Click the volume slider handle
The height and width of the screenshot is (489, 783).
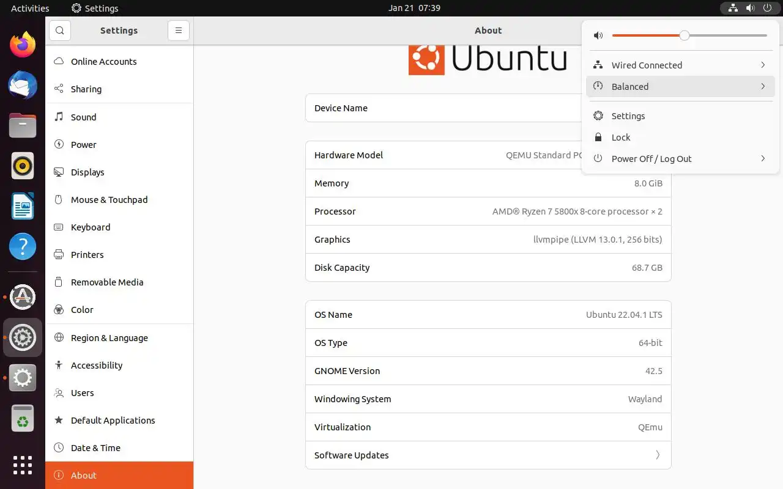tap(685, 35)
